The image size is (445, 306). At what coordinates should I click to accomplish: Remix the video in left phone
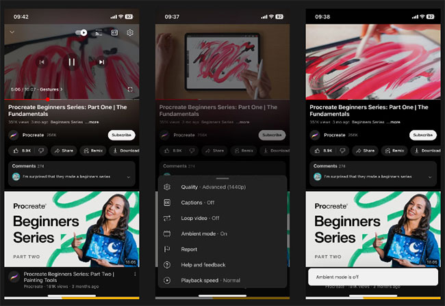pos(93,150)
